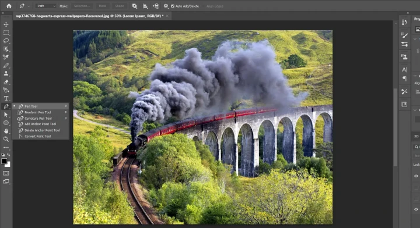Open the path options gear icon
Viewport: 420px width, 228px height.
(x=166, y=6)
